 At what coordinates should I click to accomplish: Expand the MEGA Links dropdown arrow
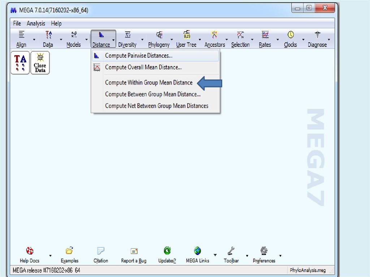click(x=215, y=255)
